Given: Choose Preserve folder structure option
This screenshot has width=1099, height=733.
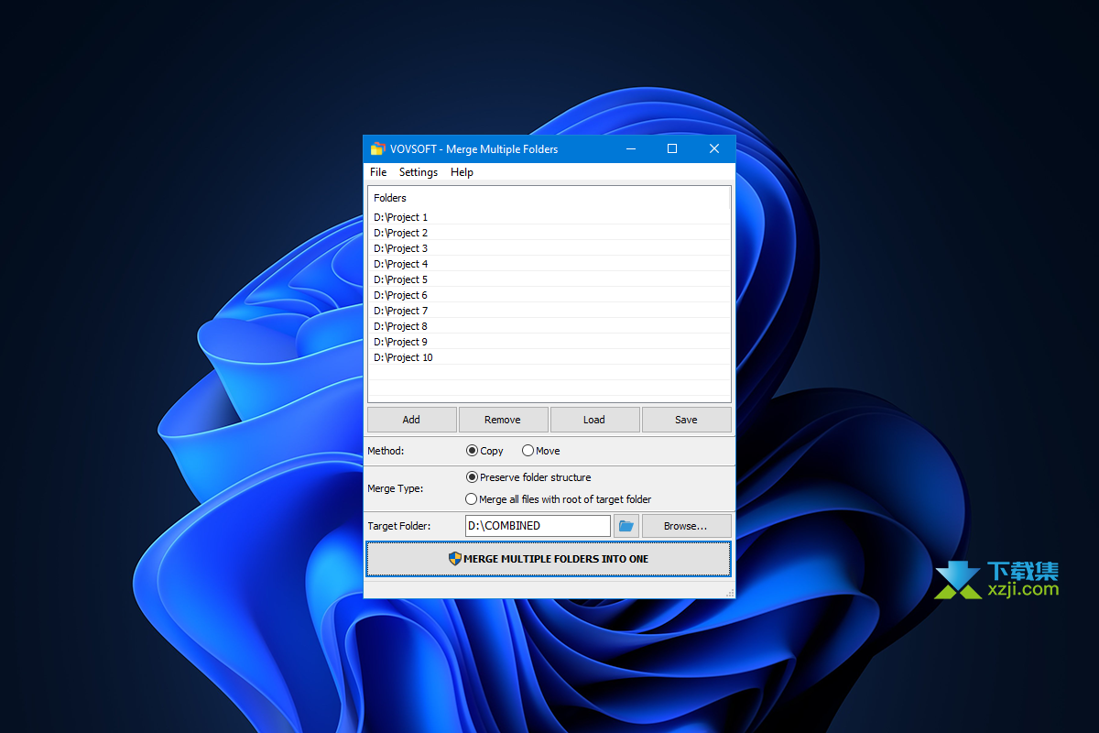Looking at the screenshot, I should [528, 477].
